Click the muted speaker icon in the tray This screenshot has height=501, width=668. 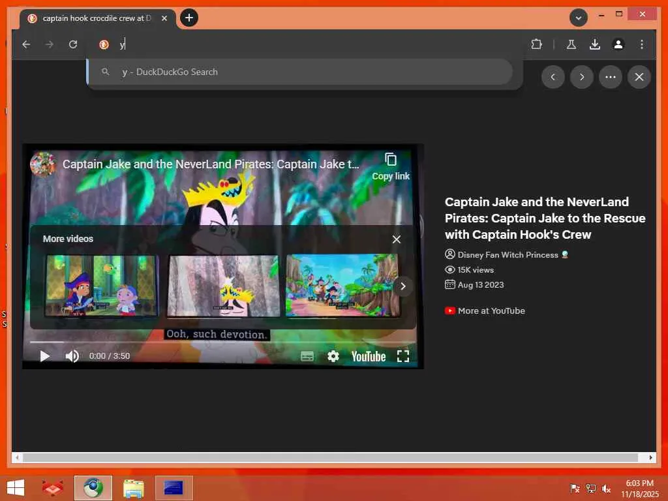pyautogui.click(x=606, y=488)
